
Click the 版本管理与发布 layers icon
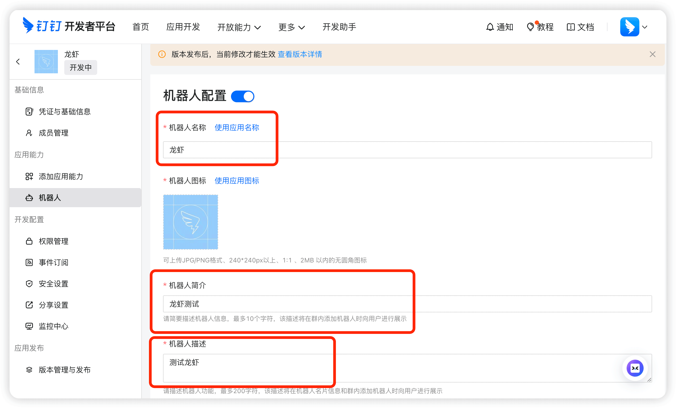click(x=29, y=369)
